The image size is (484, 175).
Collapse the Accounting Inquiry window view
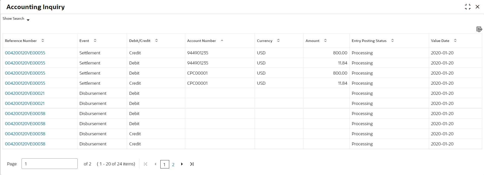tap(468, 7)
